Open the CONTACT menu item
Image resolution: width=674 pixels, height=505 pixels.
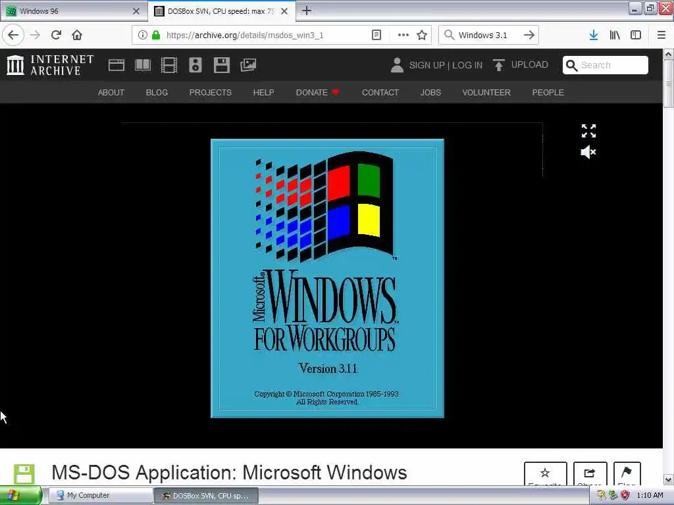pos(380,92)
